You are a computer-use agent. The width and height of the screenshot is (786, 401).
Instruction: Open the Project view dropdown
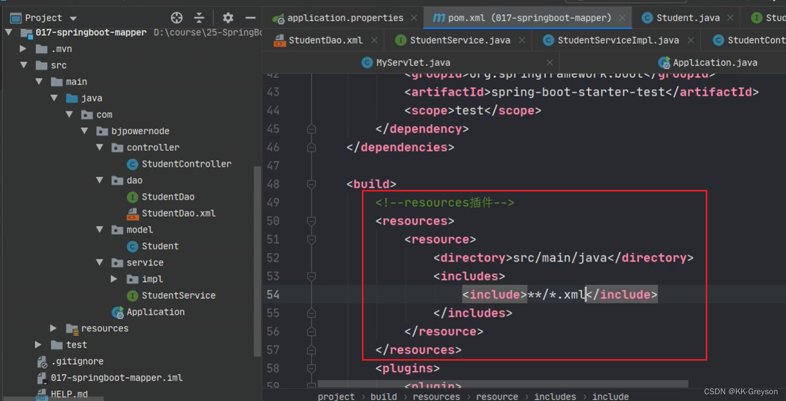72,19
